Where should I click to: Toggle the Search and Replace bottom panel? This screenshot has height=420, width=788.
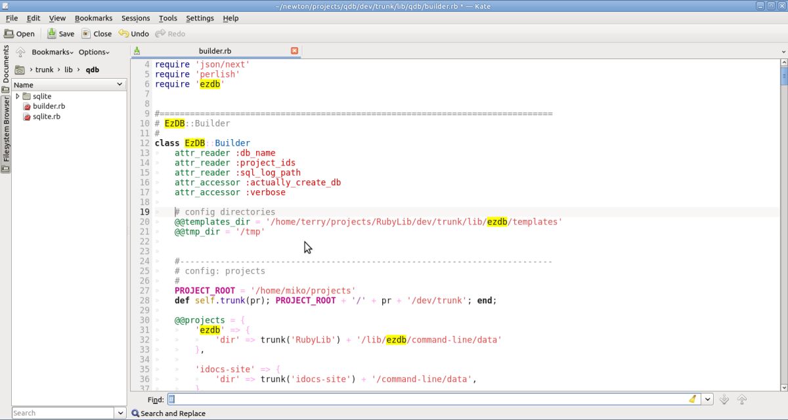[x=169, y=413]
